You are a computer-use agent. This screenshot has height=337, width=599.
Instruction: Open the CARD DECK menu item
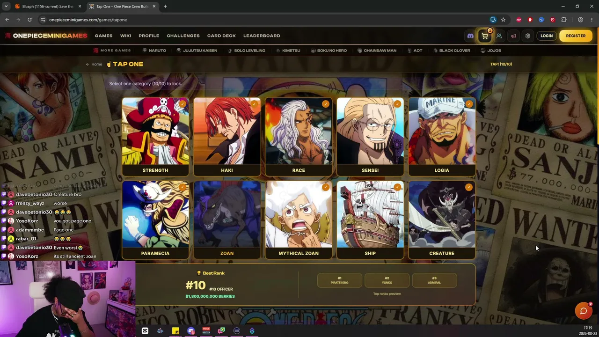tap(221, 36)
